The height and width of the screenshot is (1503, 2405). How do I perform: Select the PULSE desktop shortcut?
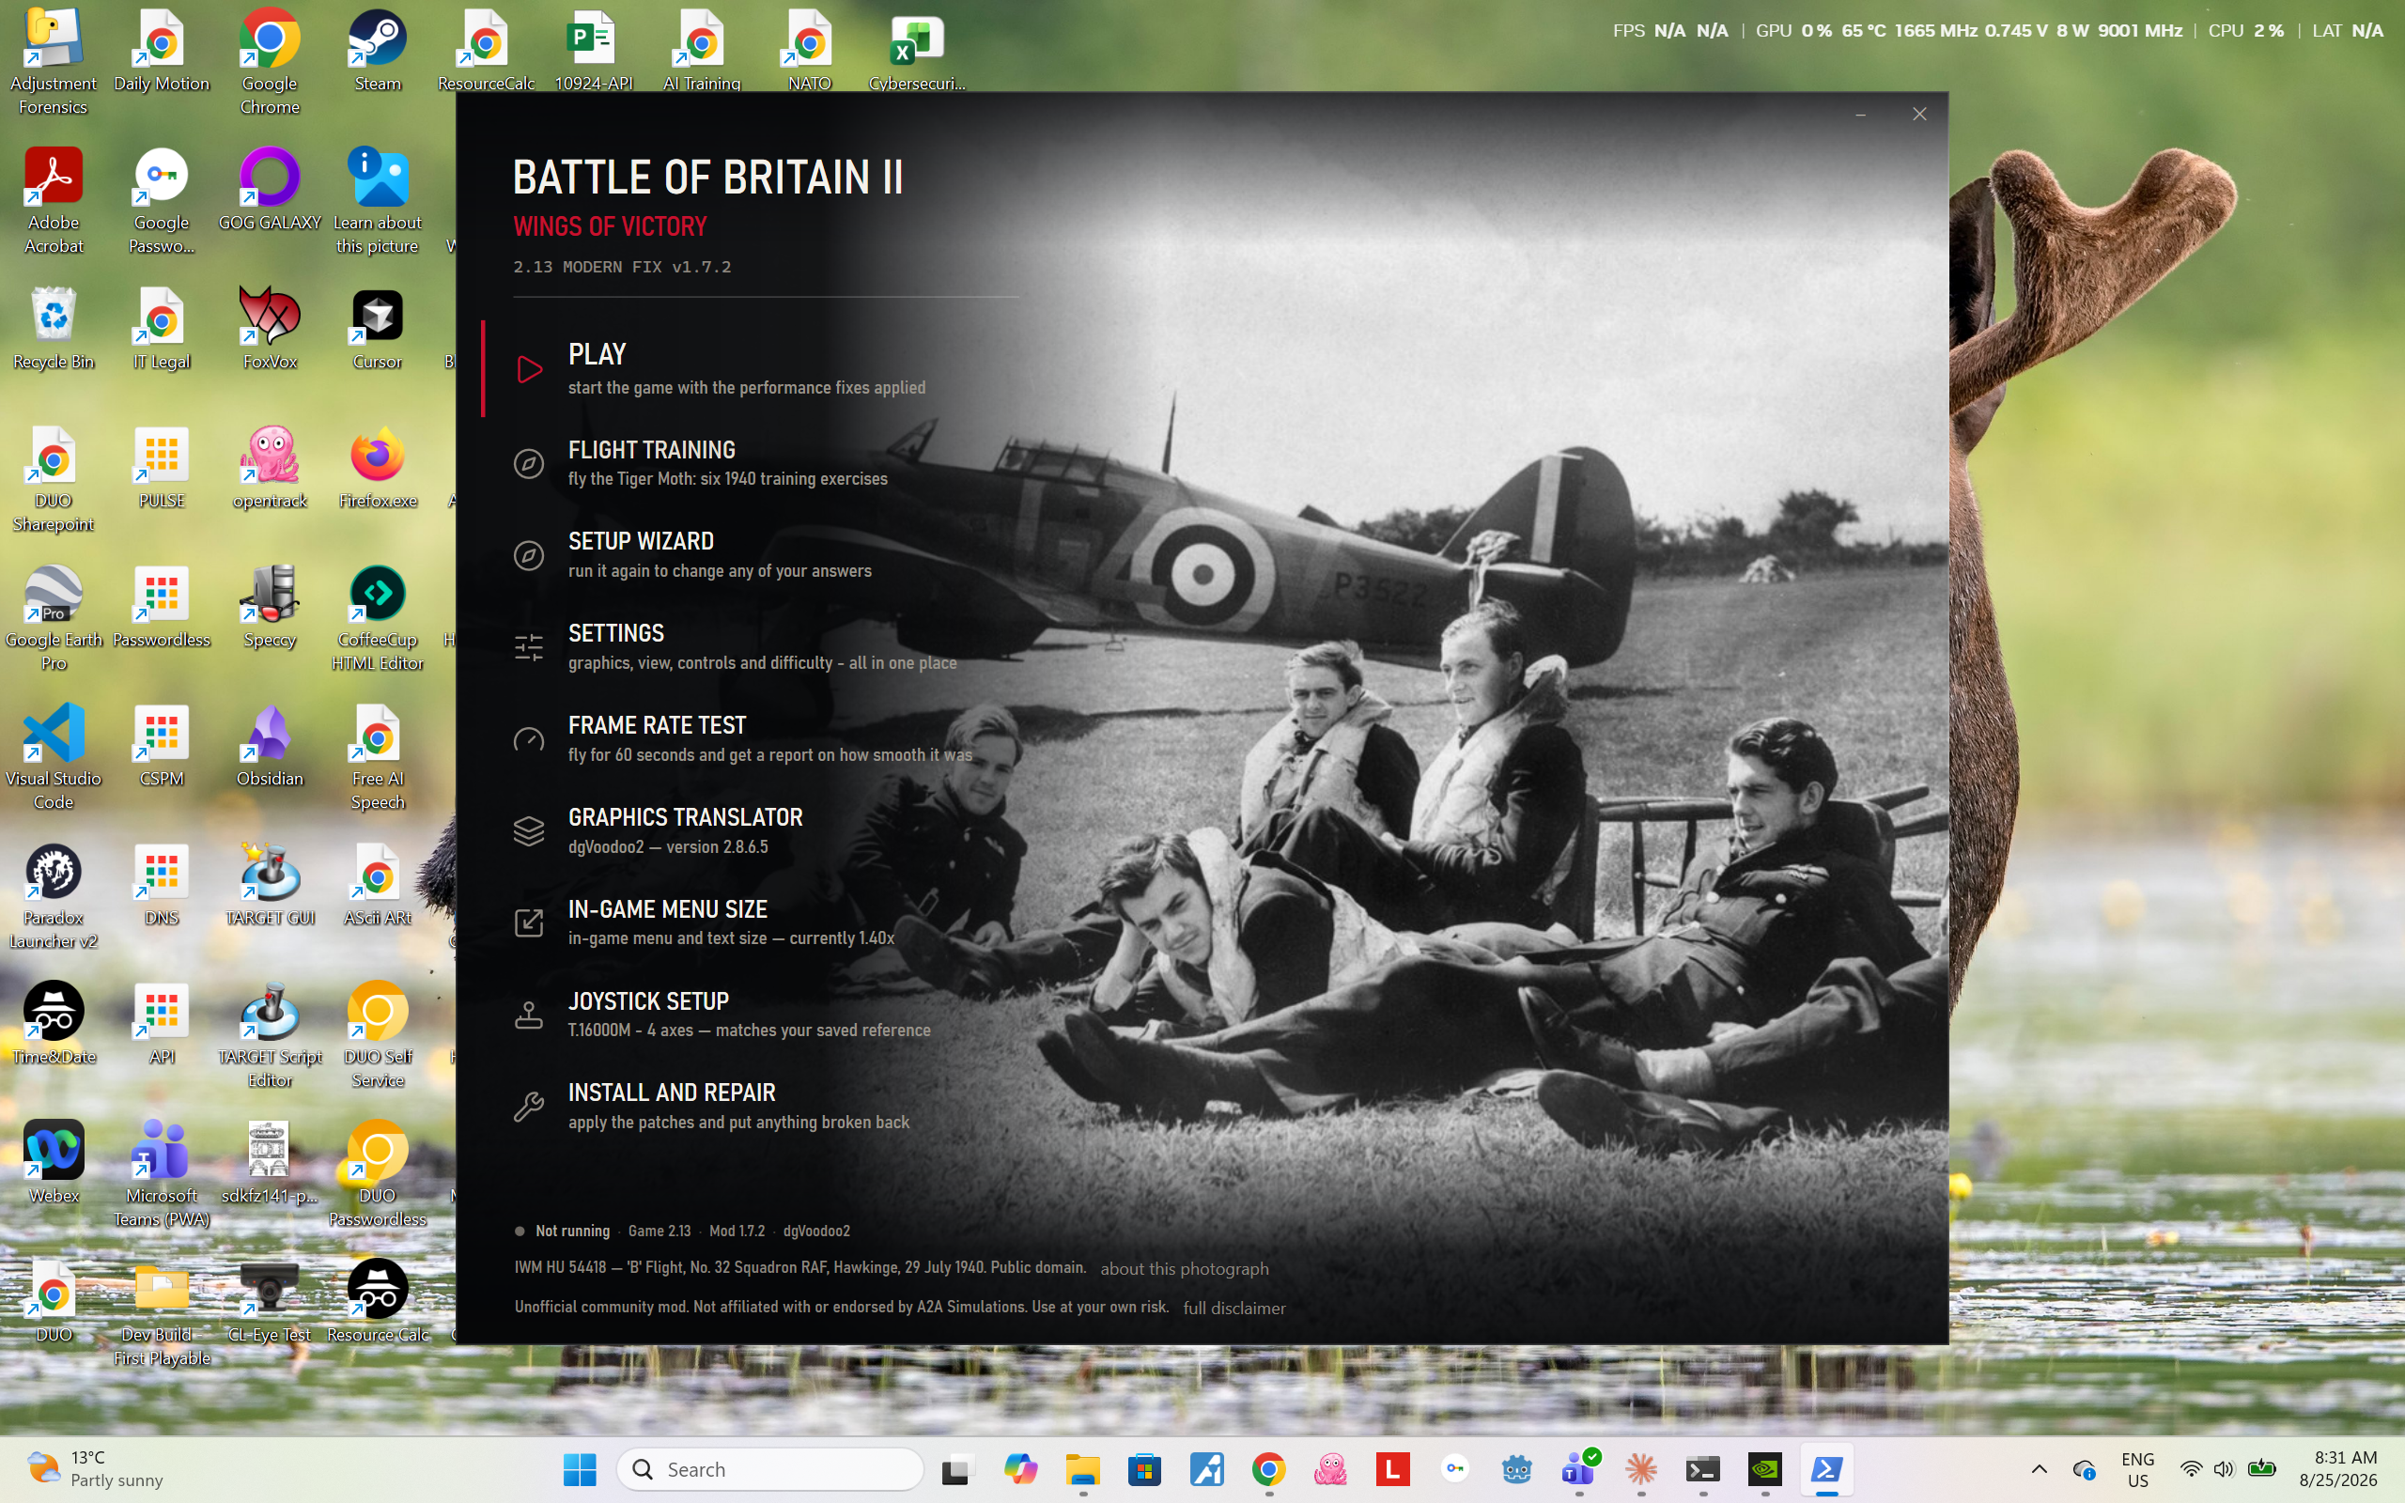click(x=162, y=469)
